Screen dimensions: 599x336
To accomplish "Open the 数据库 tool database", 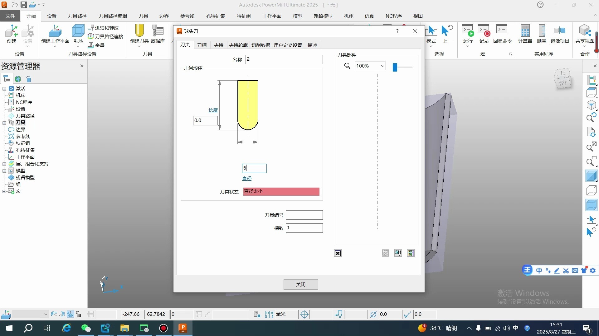I will click(158, 34).
